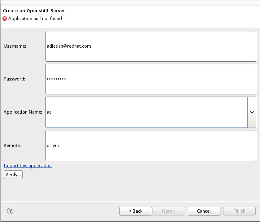This screenshot has width=260, height=222.
Task: Click the 'Create an Openshift Server' title
Action: [x=34, y=11]
